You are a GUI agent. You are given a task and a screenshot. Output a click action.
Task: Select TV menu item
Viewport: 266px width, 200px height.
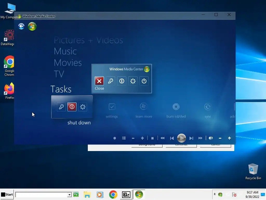tap(59, 74)
